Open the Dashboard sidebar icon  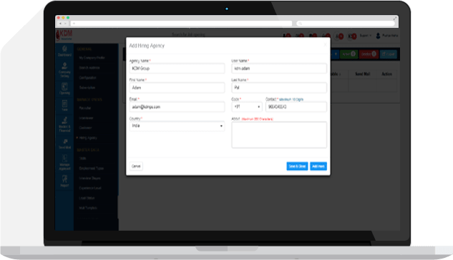(x=64, y=51)
